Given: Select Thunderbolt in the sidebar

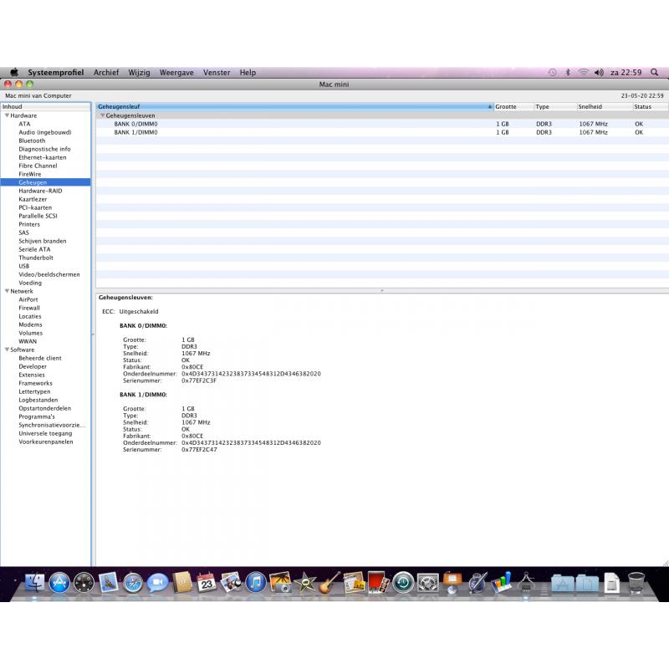Looking at the screenshot, I should pyautogui.click(x=36, y=258).
